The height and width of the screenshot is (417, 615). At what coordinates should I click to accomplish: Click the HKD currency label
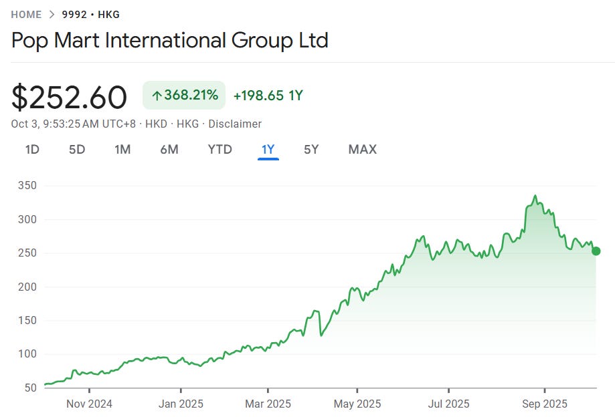coord(156,124)
